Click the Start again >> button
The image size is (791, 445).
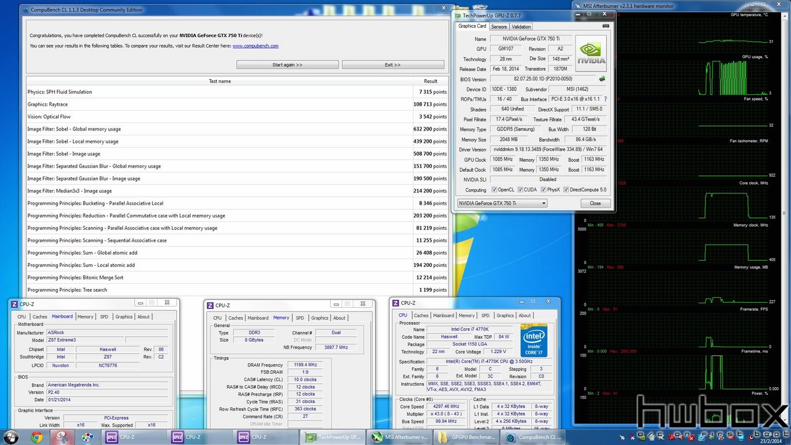[x=287, y=65]
